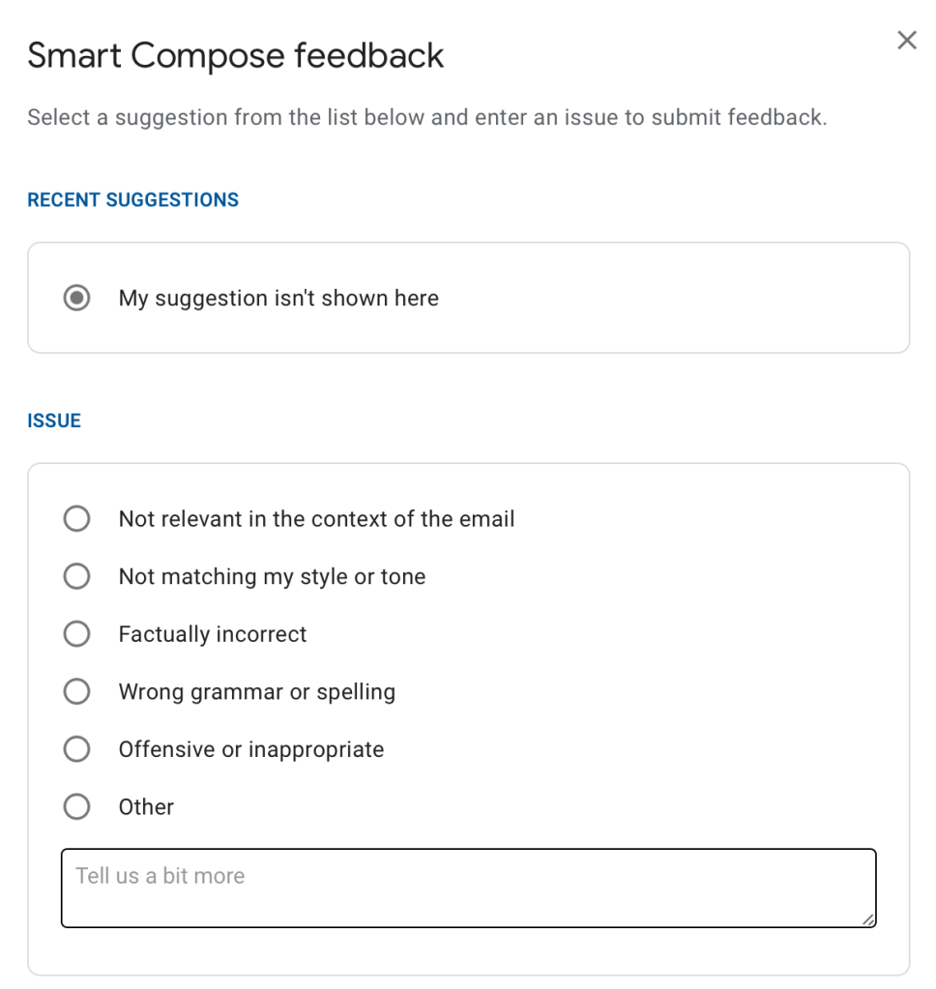Click the "ISSUE" section heading
The image size is (936, 989).
[x=54, y=421]
